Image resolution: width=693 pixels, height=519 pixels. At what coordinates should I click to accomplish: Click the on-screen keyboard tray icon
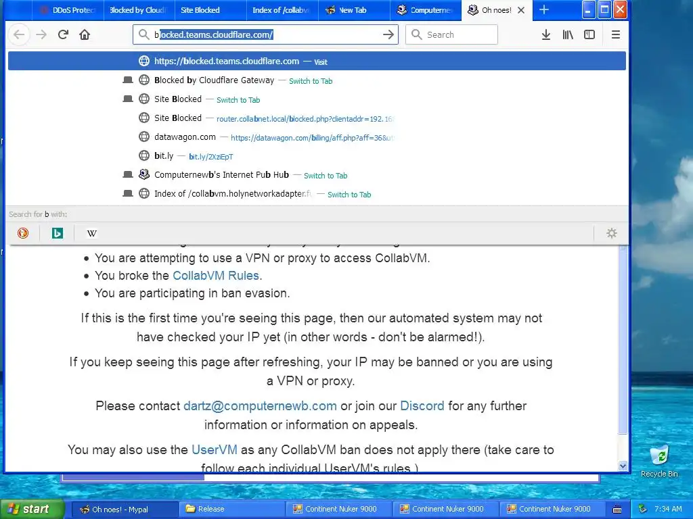(617, 510)
